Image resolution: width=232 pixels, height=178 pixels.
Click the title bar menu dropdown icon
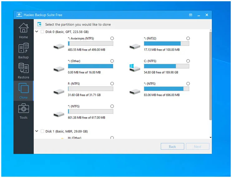(x=191, y=15)
